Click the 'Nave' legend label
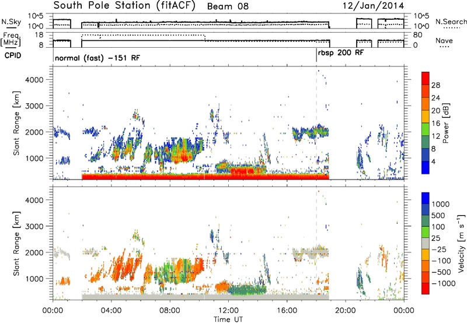 (x=444, y=41)
